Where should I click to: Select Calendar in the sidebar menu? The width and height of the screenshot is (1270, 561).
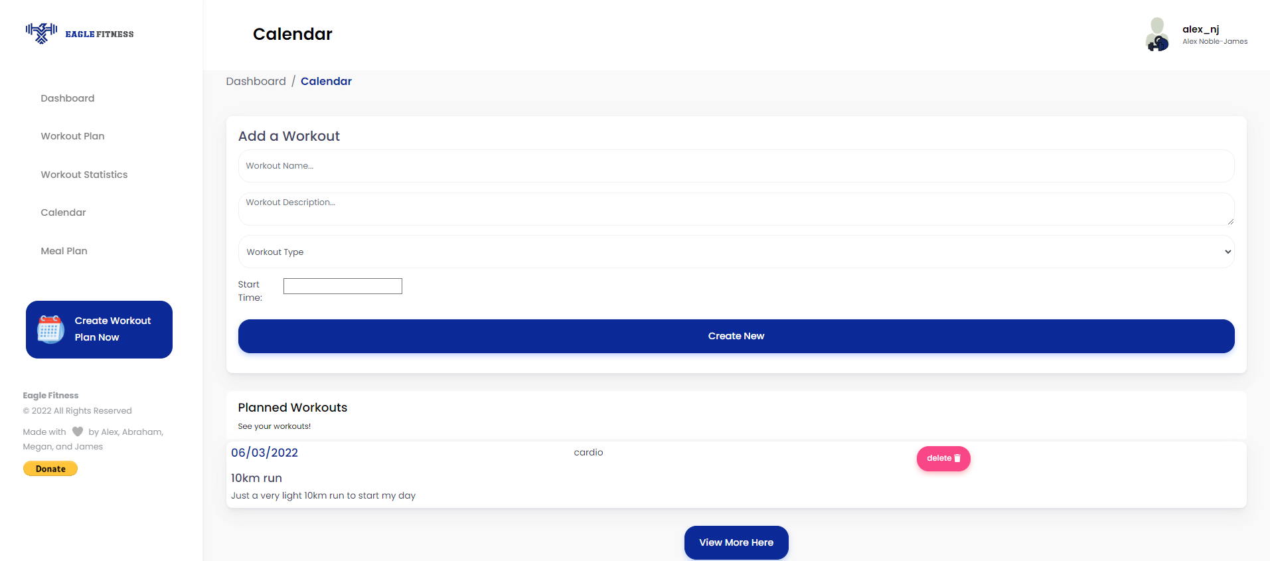pos(63,212)
